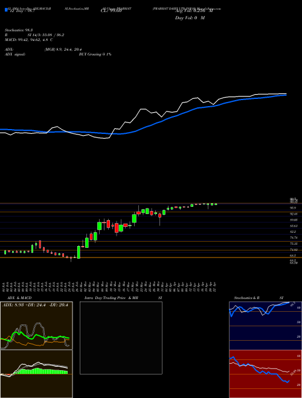Screen dimensions: 302x398
Task: Click the 'CL: 99.60' closing price text
Action: pyautogui.click(x=111, y=11)
